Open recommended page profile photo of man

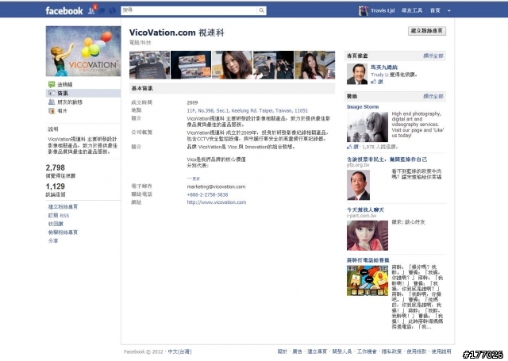point(357,74)
